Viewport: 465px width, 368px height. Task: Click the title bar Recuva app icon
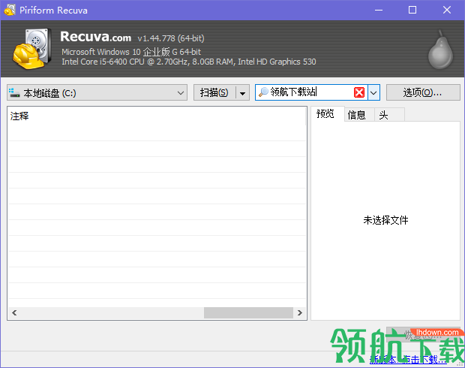(10, 10)
